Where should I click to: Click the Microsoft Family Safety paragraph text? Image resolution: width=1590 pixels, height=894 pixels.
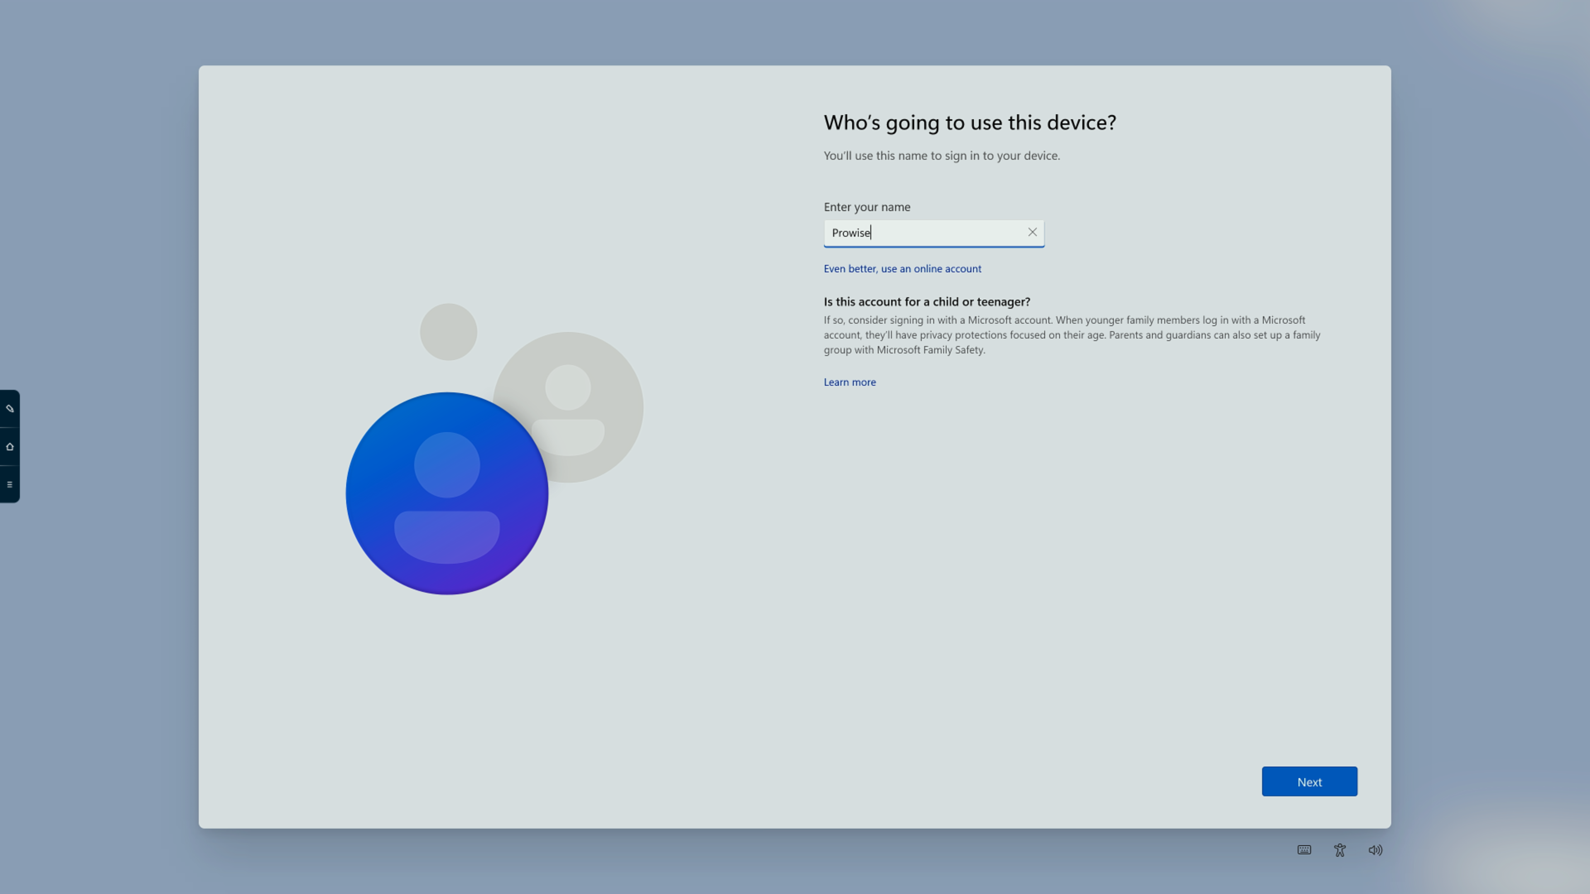click(1071, 335)
